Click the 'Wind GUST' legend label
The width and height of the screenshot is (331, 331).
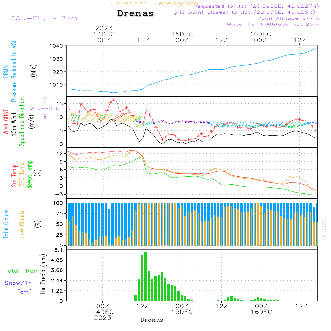6,122
